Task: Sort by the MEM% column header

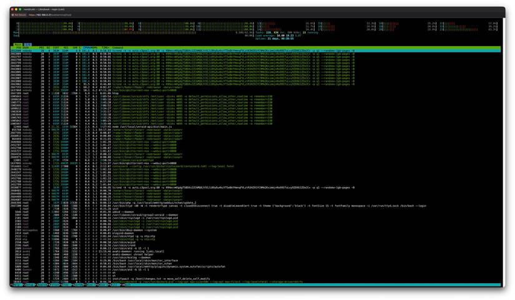Action: point(94,48)
